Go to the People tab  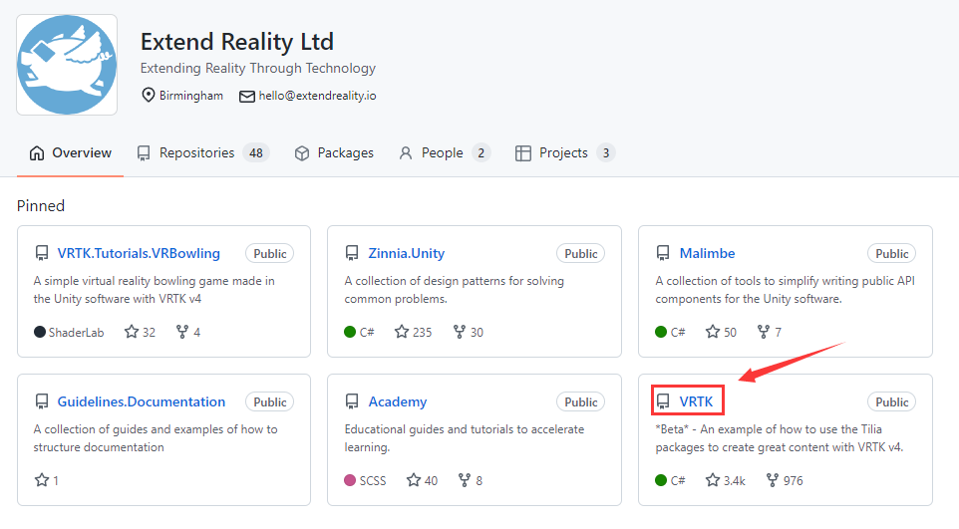point(444,152)
